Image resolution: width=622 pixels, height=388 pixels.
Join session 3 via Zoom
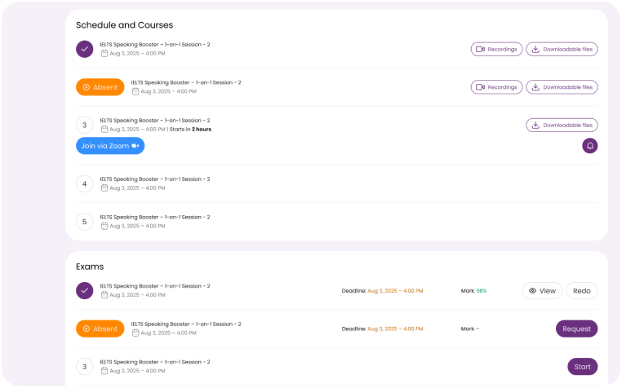tap(110, 146)
